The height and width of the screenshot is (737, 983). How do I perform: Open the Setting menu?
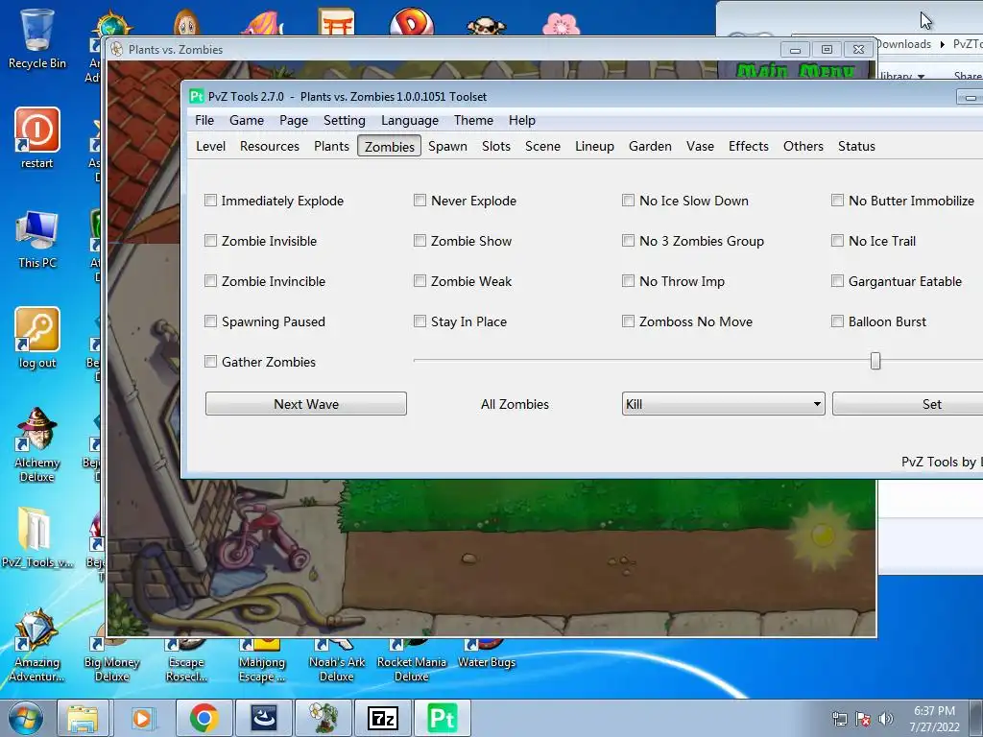345,120
